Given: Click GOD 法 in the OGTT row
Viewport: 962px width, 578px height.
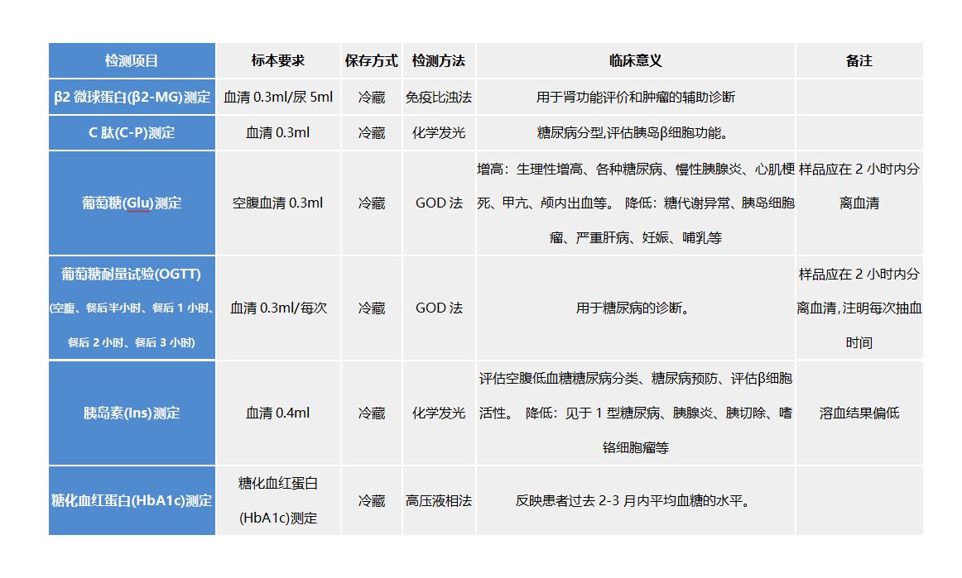Looking at the screenshot, I should tap(439, 308).
